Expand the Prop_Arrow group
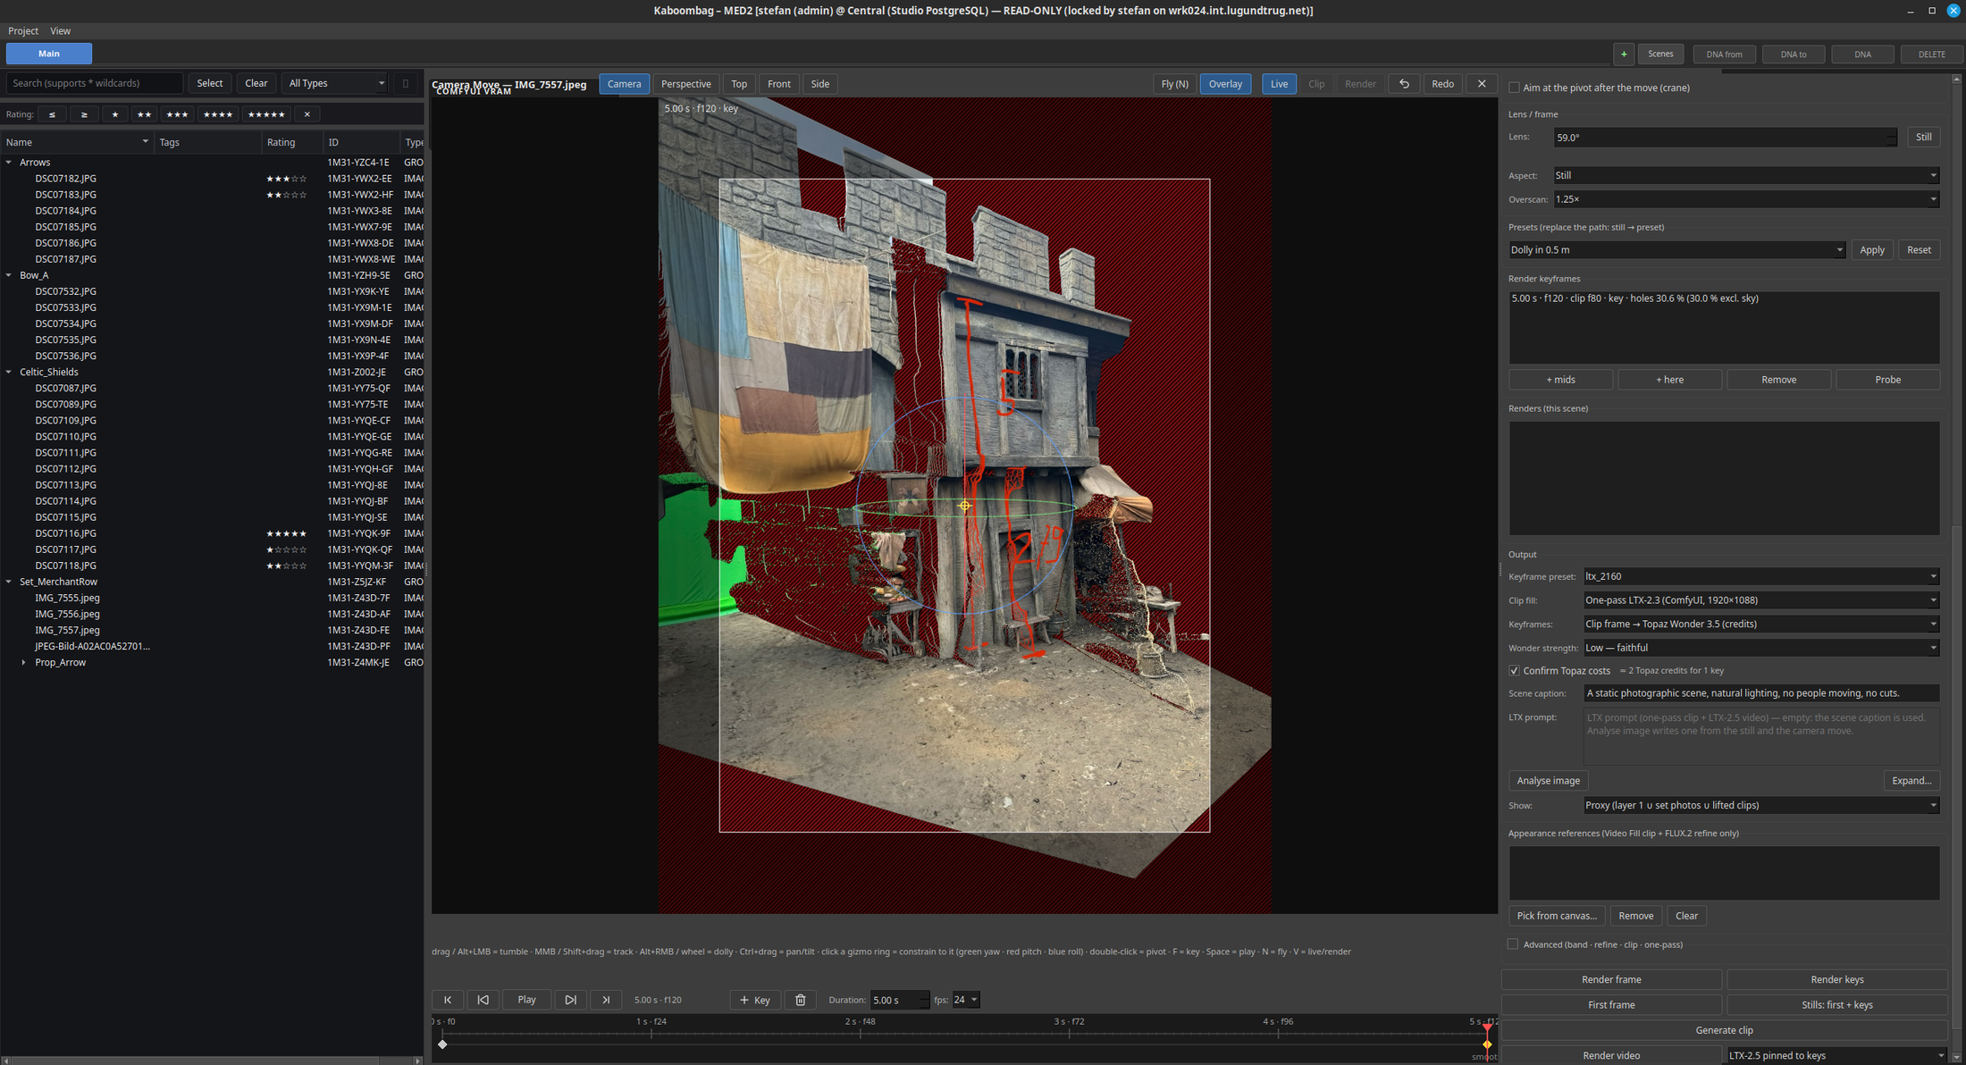This screenshot has height=1065, width=1966. tap(23, 662)
